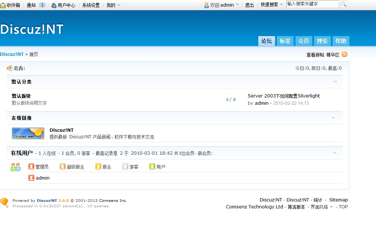Open 收件箱 from top menu
376x227 pixels.
(x=13, y=5)
